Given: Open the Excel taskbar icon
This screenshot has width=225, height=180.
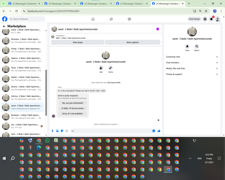Looking at the screenshot, I should point(56,140).
